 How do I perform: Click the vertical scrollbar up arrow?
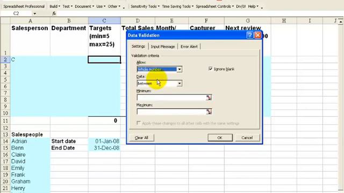tap(340, 21)
